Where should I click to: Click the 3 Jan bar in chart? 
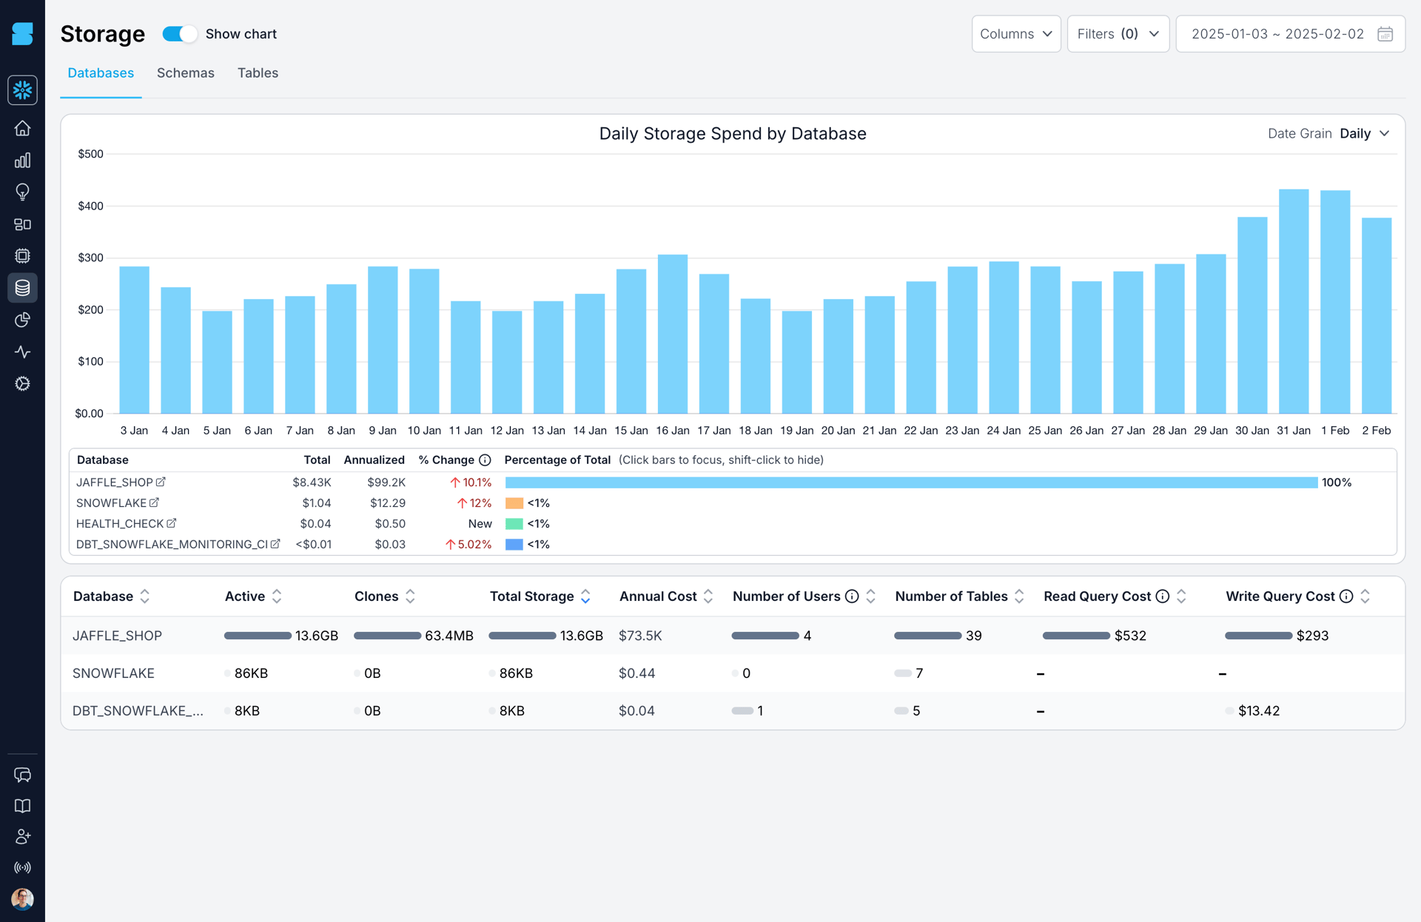(x=134, y=340)
